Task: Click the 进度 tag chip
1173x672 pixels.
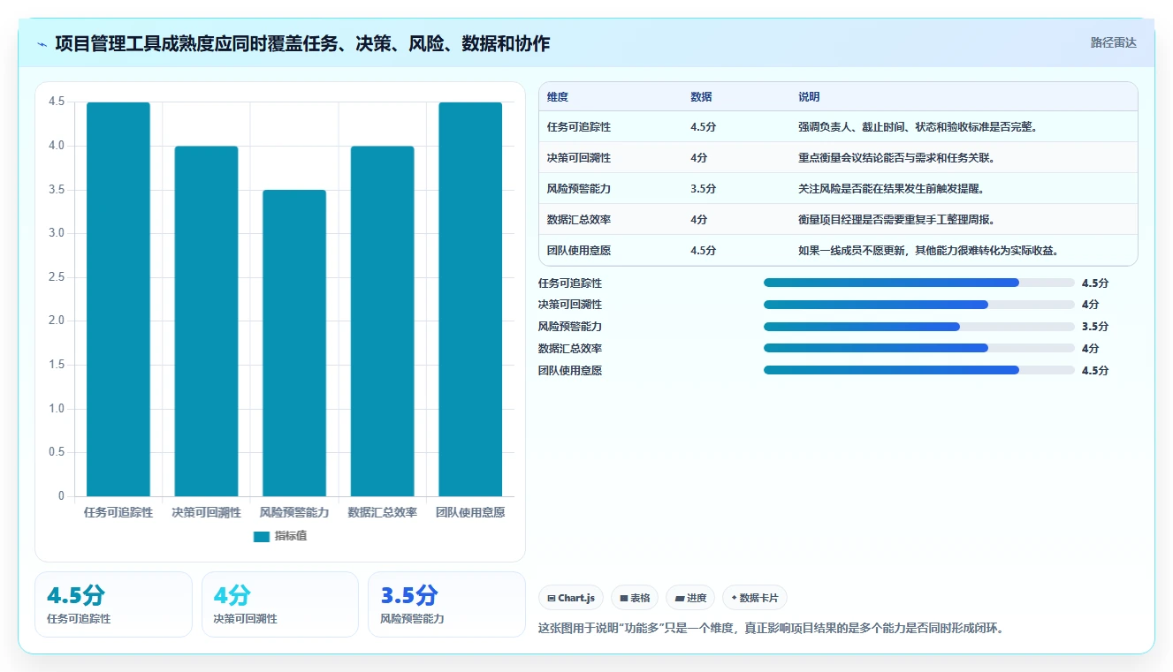Action: pyautogui.click(x=690, y=598)
